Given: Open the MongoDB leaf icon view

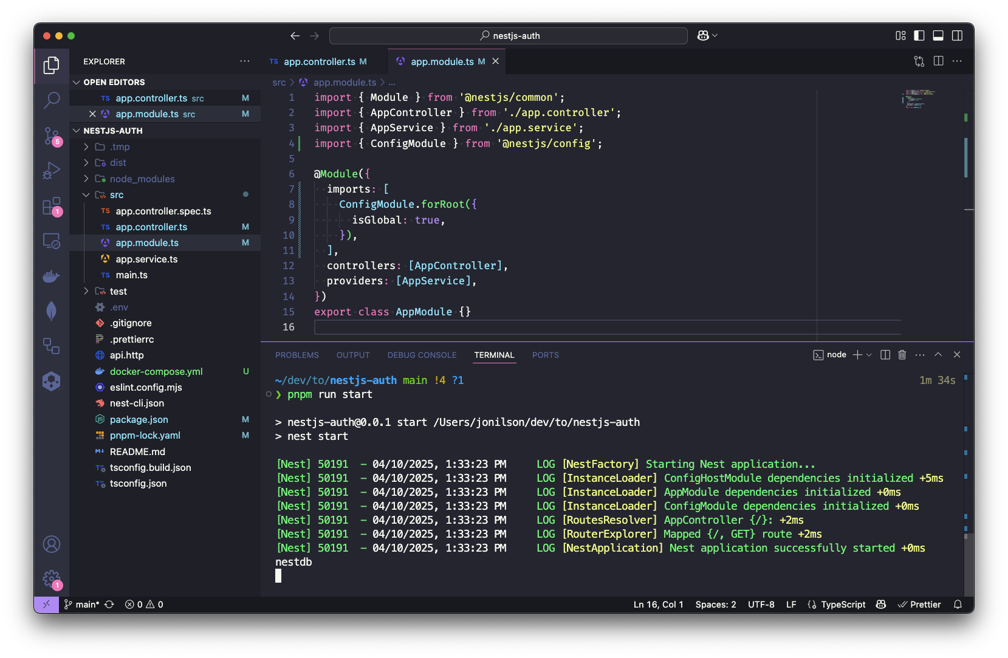Looking at the screenshot, I should point(52,311).
